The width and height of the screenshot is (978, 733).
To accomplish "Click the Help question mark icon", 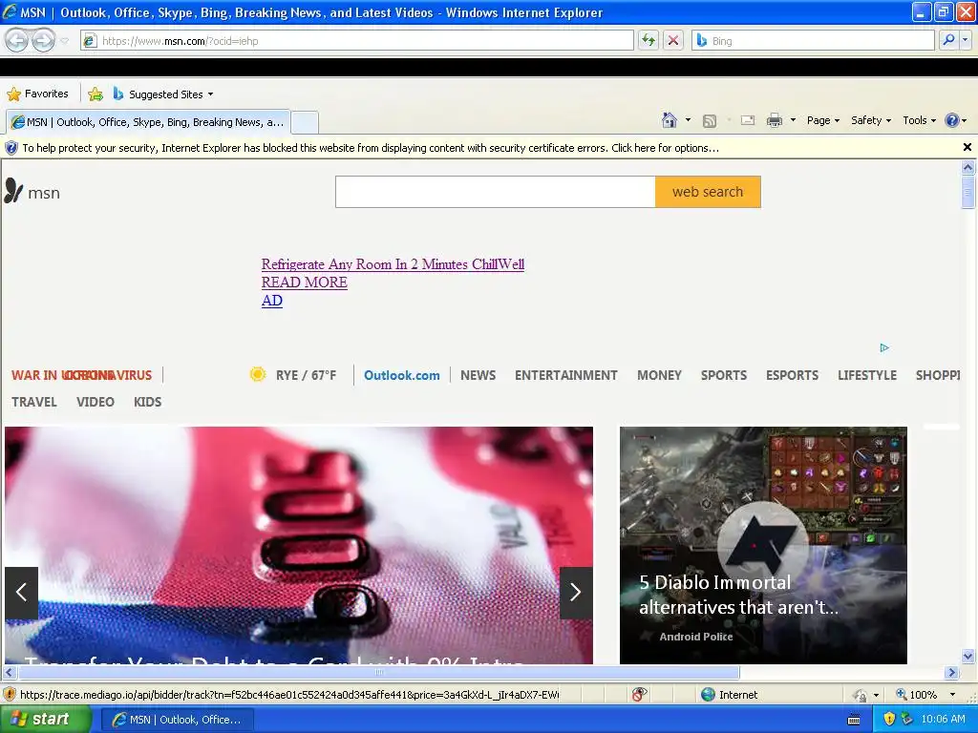I will [x=952, y=120].
